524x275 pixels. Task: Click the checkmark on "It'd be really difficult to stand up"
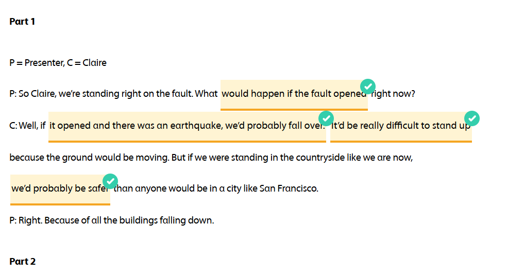click(472, 118)
